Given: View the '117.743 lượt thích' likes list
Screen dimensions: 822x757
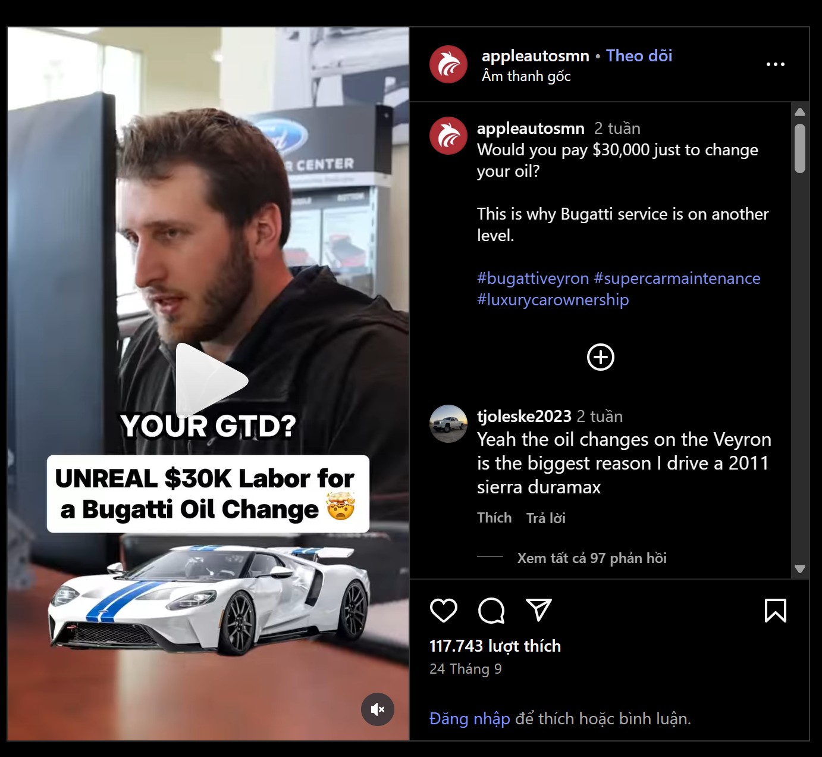Looking at the screenshot, I should click(x=495, y=646).
